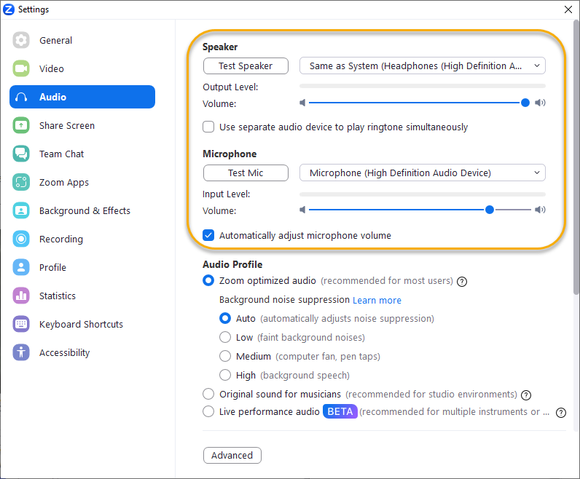The image size is (580, 479).
Task: Click speaker volume loud icon
Action: tap(540, 103)
